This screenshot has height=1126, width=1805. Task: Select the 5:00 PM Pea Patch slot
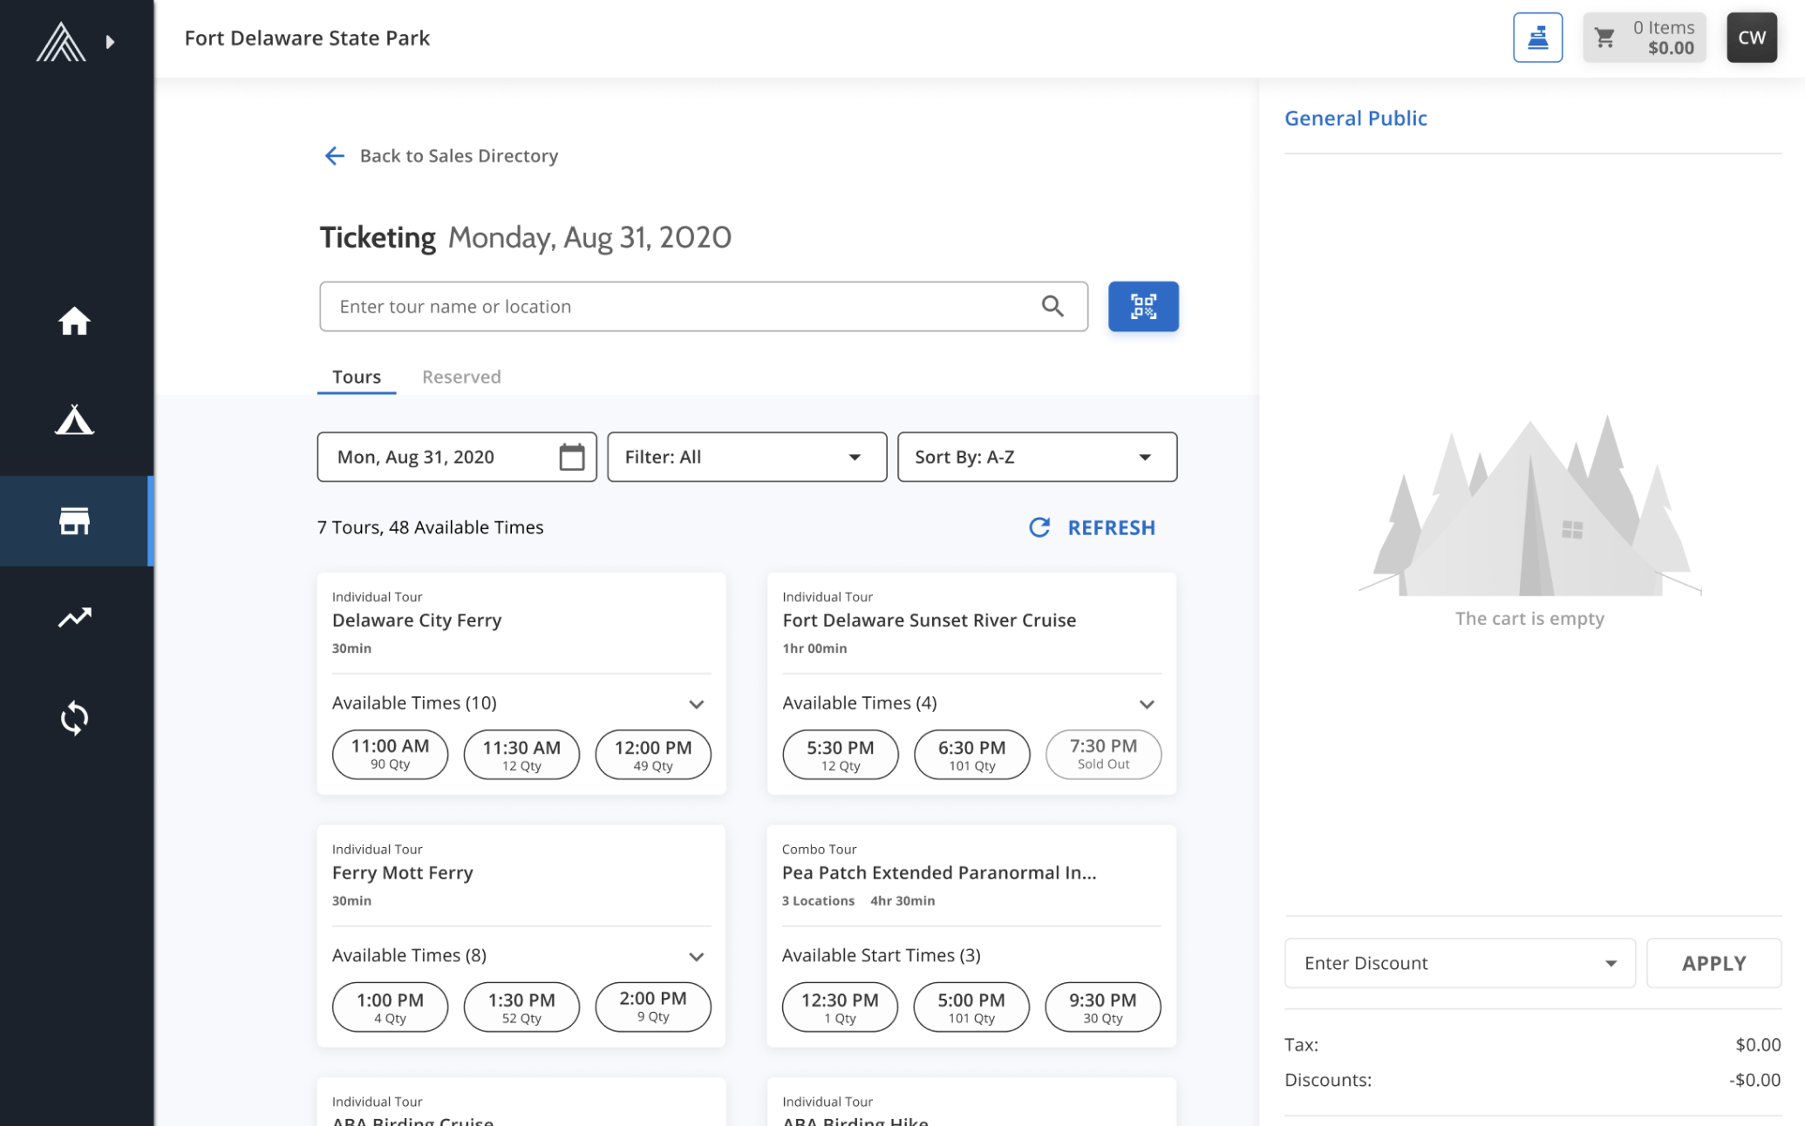click(x=971, y=1007)
